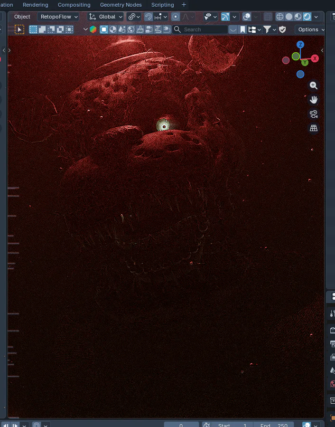Click the cone and sphere icon

122,29
